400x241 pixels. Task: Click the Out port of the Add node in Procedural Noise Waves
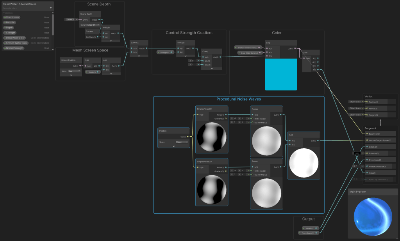point(318,141)
